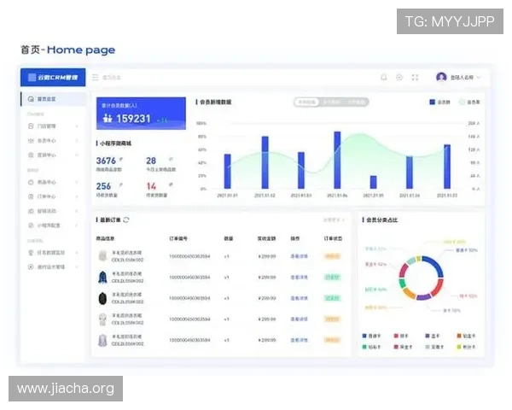This screenshot has width=512, height=410.
Task: Open details link in the black jacket row
Action: coord(300,298)
